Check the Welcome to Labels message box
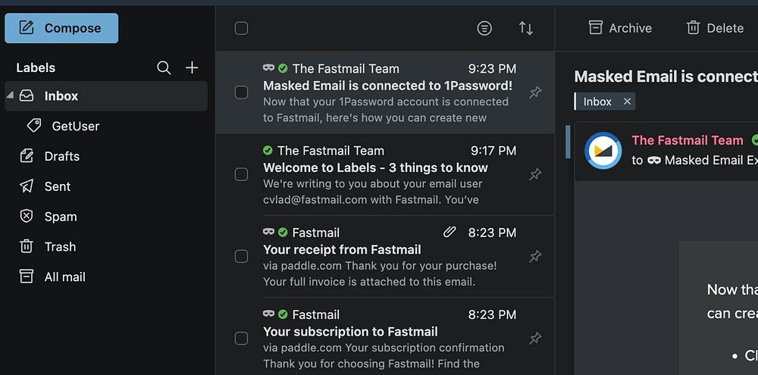 coord(241,174)
